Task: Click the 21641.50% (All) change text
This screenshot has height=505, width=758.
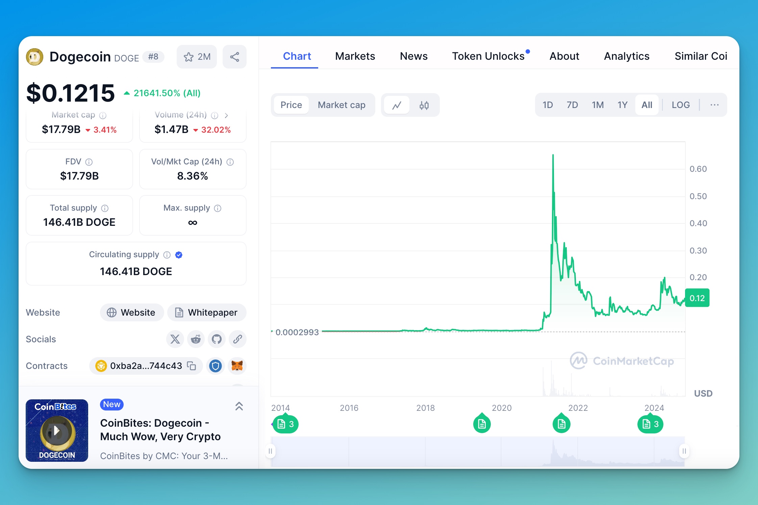Action: [167, 93]
